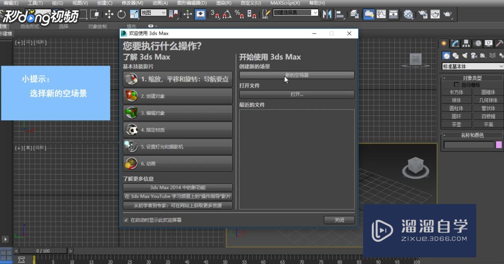Select the Cameras category icon
The width and height of the screenshot is (504, 264).
coord(474,56)
